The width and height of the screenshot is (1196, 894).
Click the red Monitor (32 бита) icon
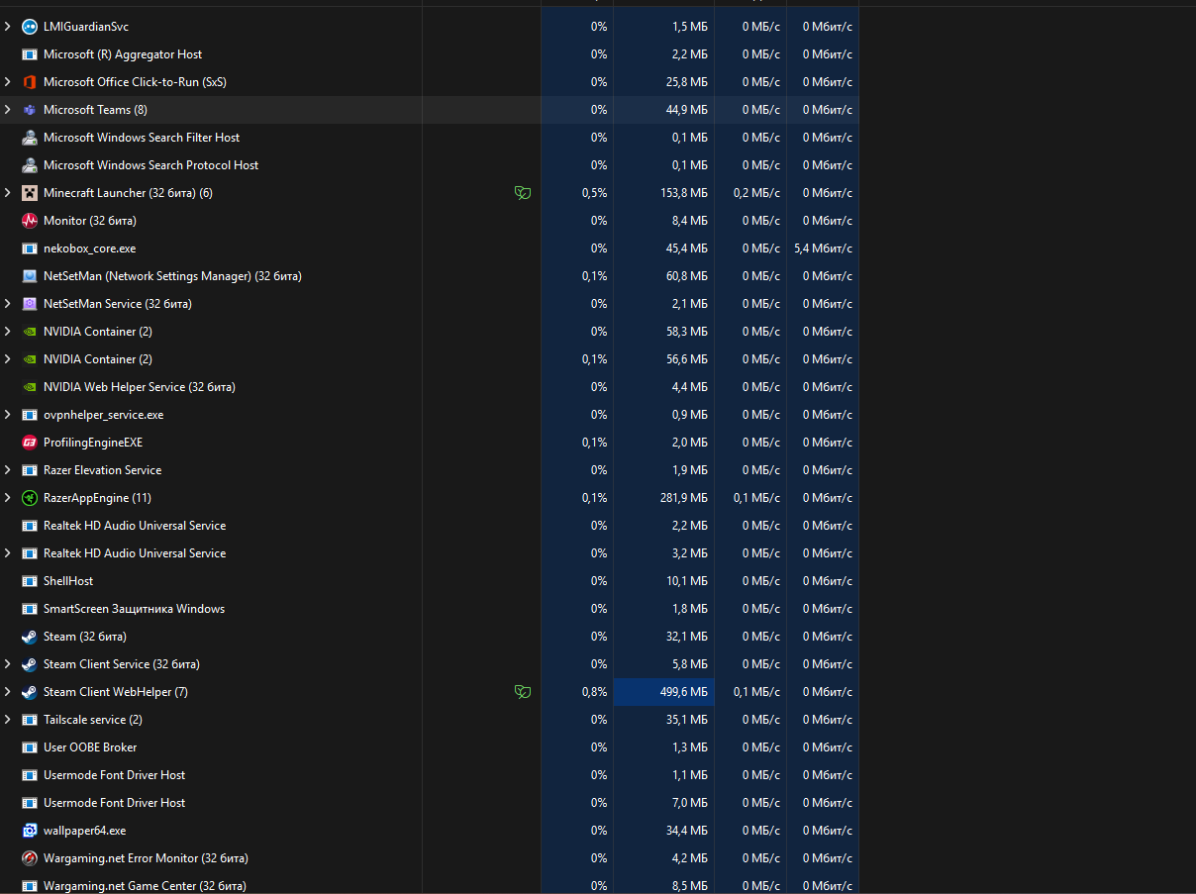(x=30, y=221)
